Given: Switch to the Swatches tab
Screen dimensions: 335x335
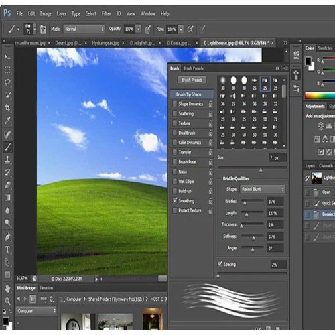Looking at the screenshot, I should (325, 48).
